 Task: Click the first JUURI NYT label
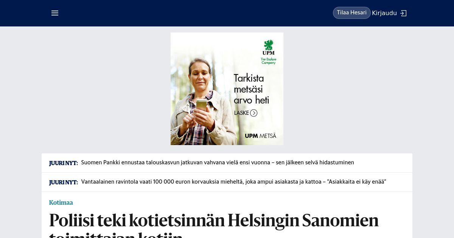click(x=63, y=163)
